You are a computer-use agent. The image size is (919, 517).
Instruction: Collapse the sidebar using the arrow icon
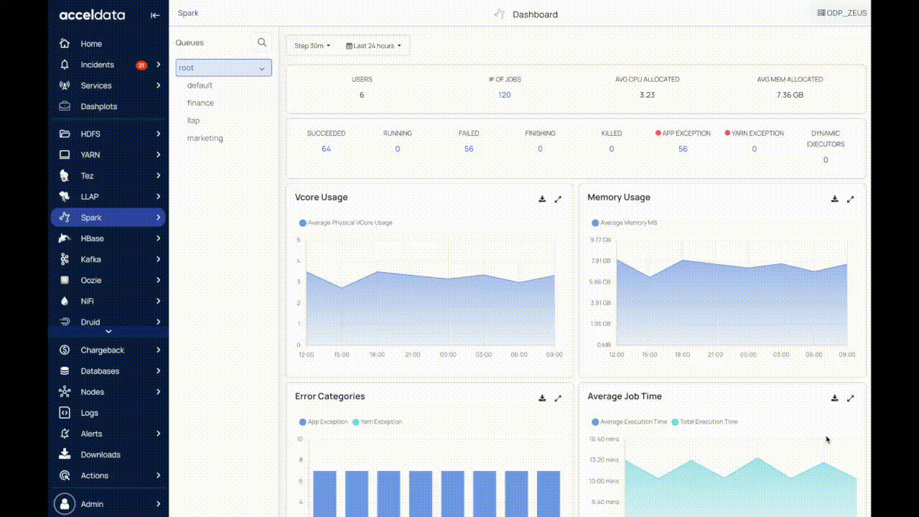[x=155, y=15]
